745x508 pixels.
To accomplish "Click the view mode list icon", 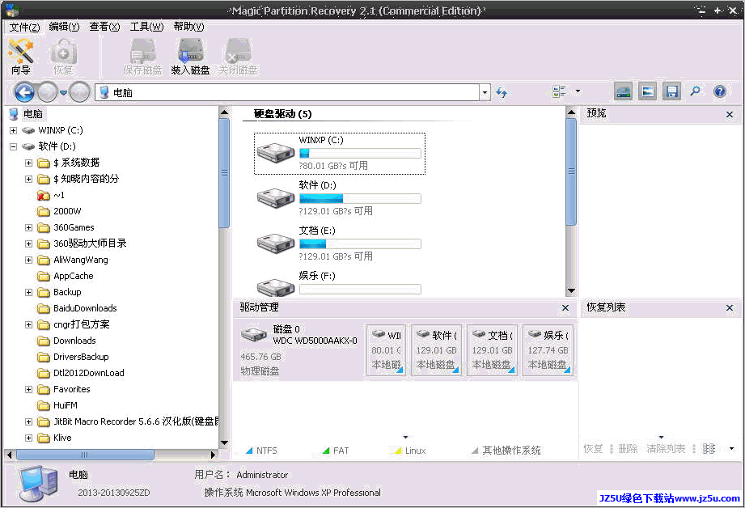I will pyautogui.click(x=559, y=91).
